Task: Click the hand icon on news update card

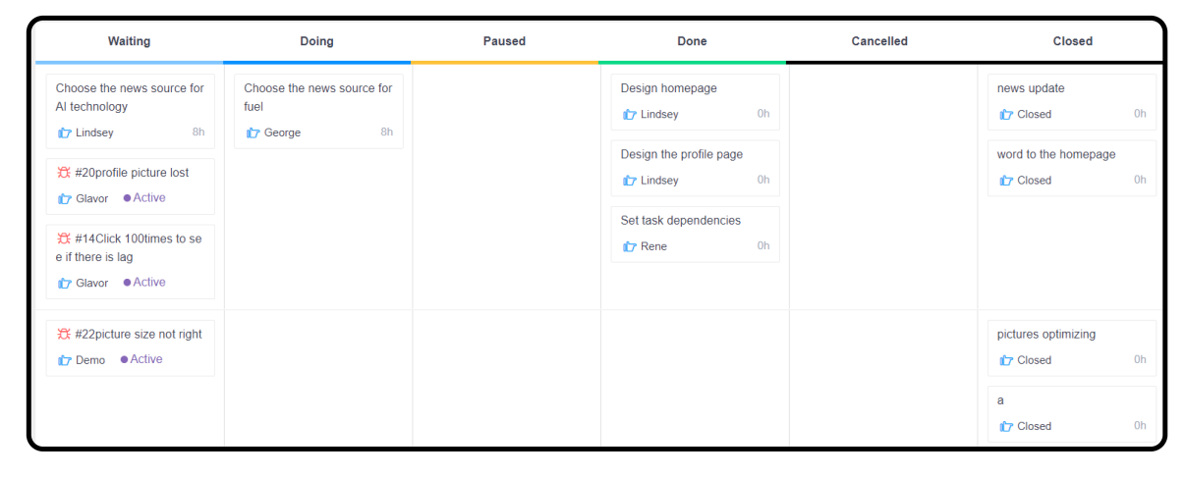Action: [x=1006, y=115]
